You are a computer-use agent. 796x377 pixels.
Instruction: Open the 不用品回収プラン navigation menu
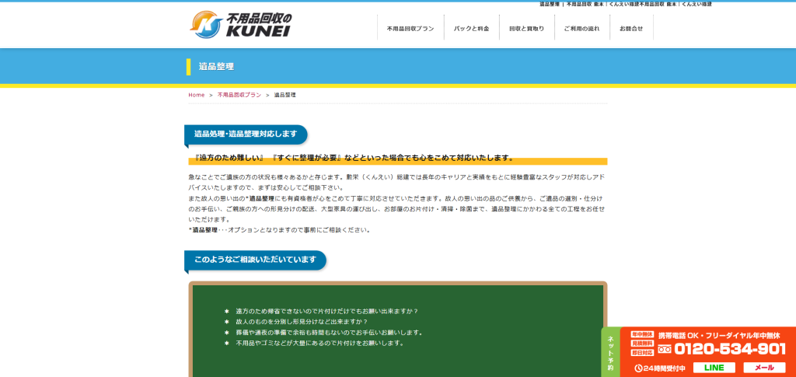point(410,28)
